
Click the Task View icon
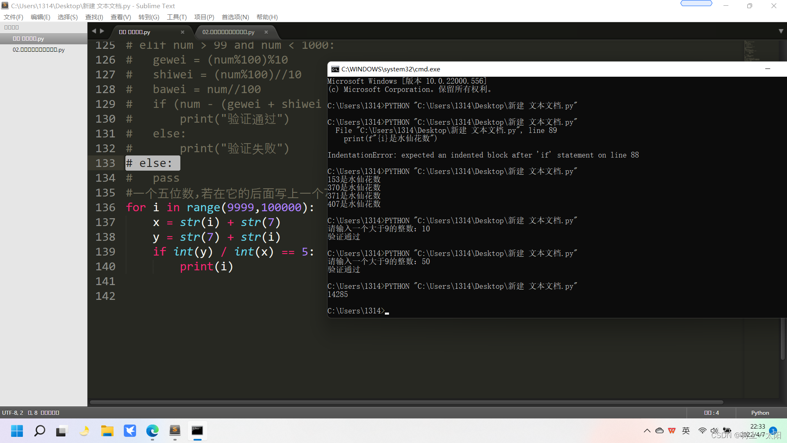pos(61,431)
